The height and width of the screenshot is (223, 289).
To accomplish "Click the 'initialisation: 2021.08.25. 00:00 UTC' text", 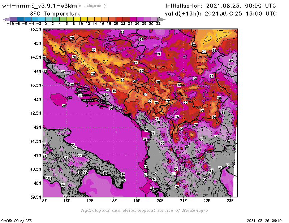I will click(x=221, y=6).
